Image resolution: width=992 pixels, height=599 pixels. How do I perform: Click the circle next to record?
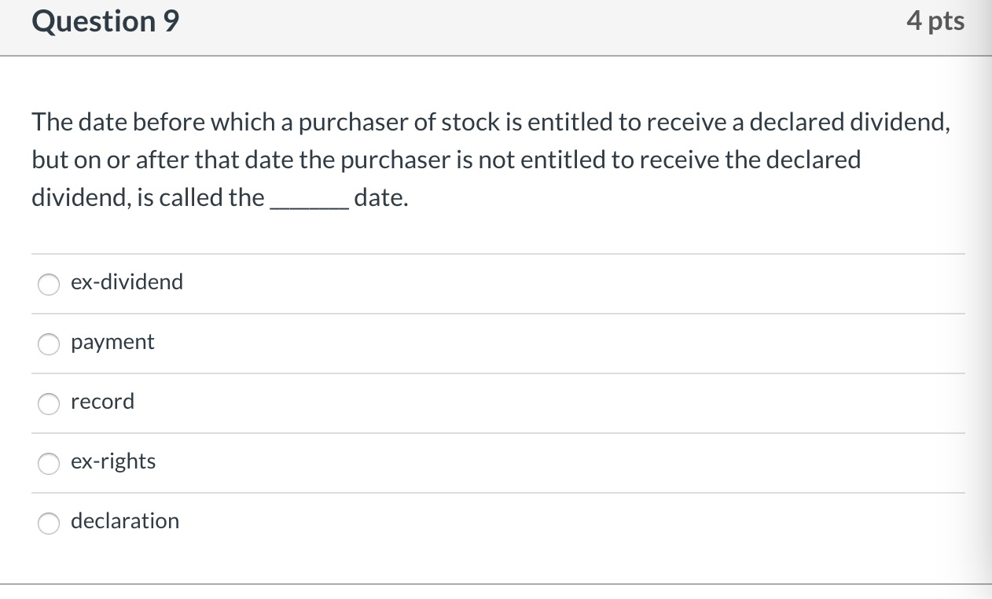click(x=48, y=404)
